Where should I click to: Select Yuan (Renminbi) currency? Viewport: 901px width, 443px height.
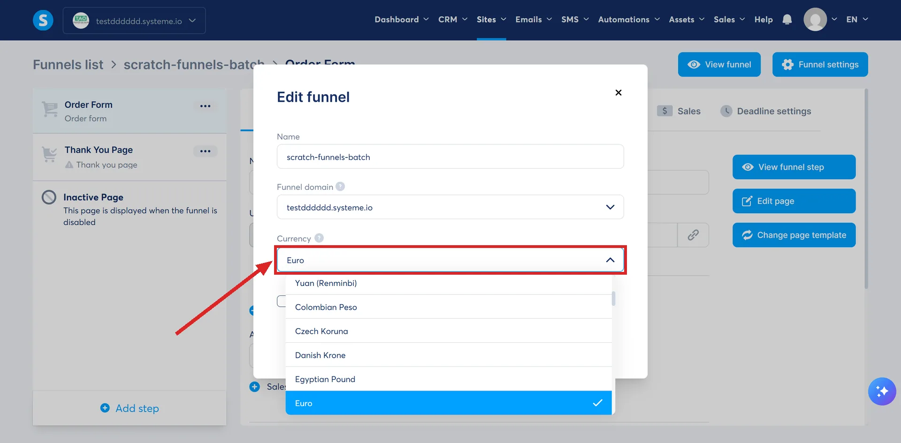pos(448,283)
